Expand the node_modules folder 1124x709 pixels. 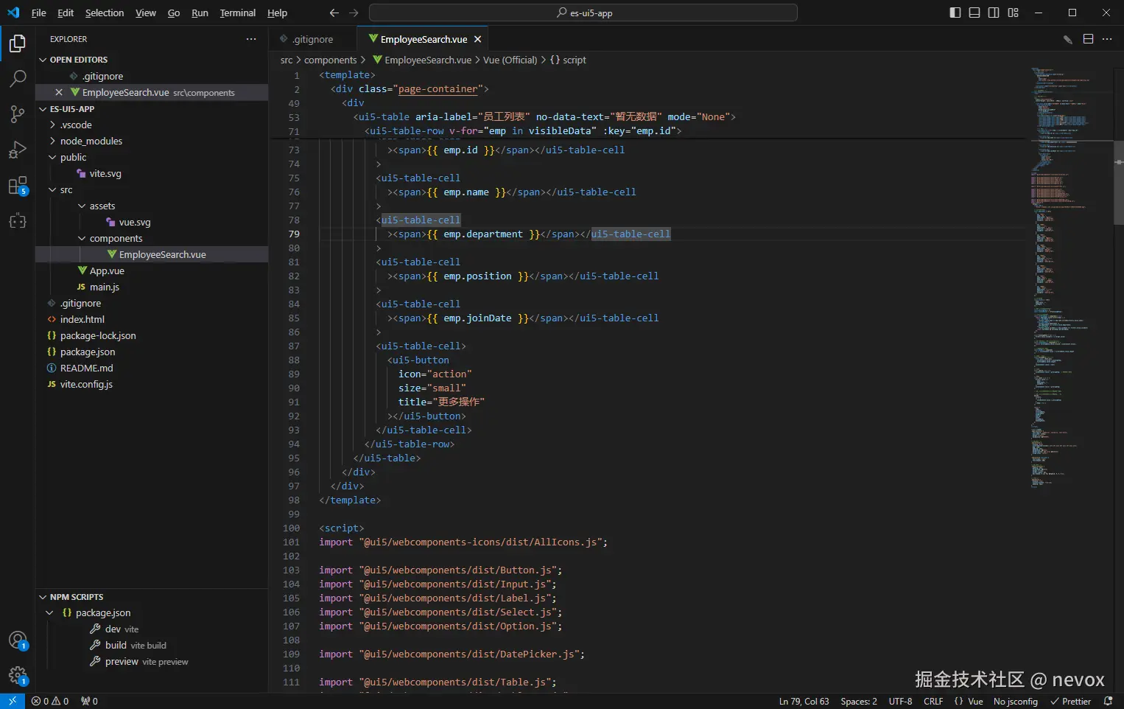[x=91, y=141]
